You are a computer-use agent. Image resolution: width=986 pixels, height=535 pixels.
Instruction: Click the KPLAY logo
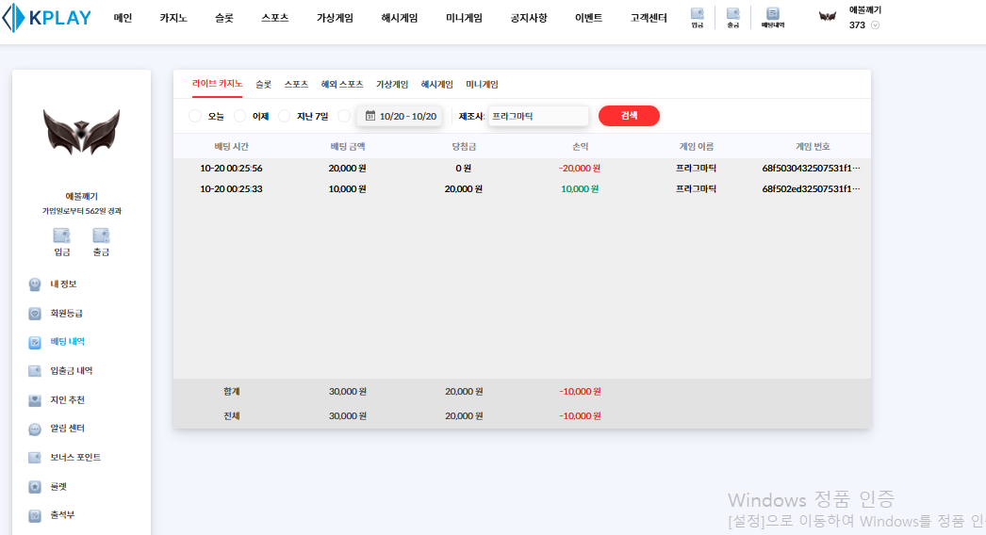click(x=47, y=18)
